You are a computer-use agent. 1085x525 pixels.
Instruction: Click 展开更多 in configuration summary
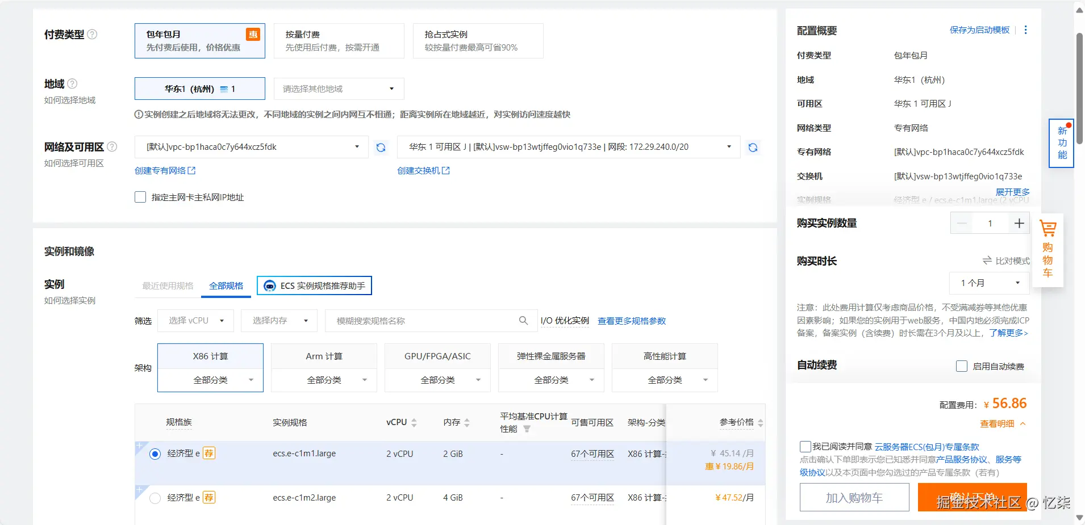click(x=1012, y=192)
